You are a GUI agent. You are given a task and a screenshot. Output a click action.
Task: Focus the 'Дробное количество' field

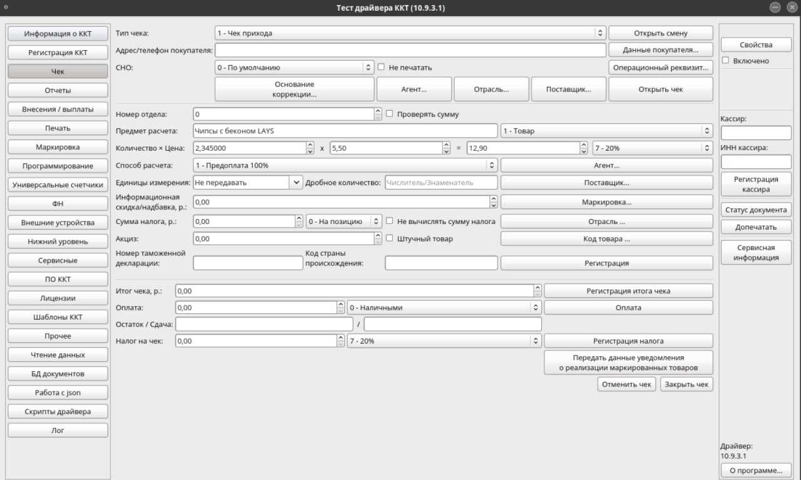point(441,183)
